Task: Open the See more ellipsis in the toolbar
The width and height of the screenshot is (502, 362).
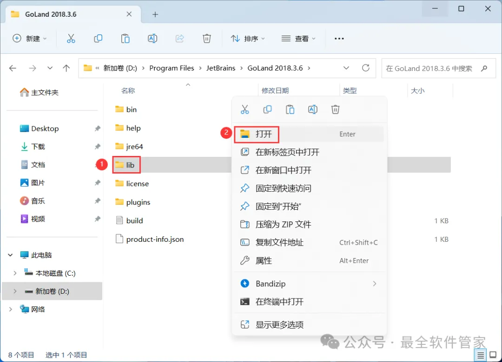Action: pyautogui.click(x=339, y=39)
